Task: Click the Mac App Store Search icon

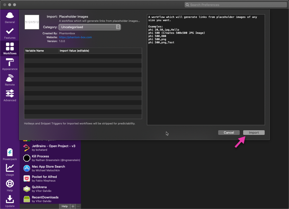Action: pyautogui.click(x=27, y=168)
